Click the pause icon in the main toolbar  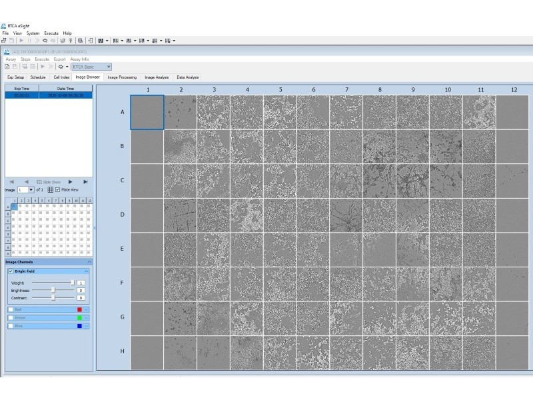[x=29, y=41]
